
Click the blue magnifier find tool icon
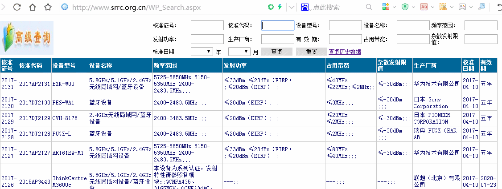coord(481,6)
